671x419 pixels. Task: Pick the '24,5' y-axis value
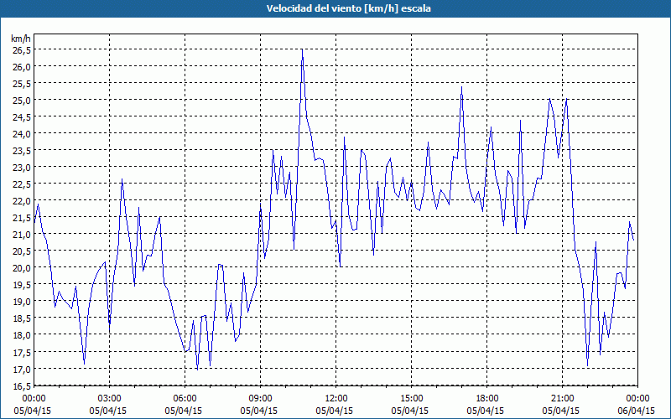(x=22, y=117)
